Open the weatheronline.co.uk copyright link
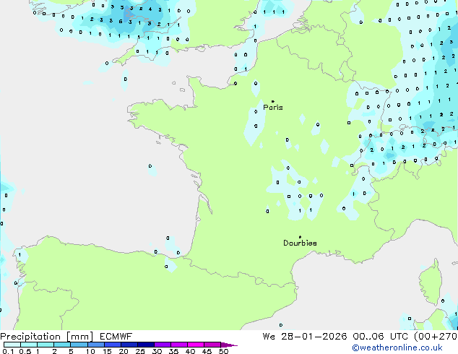This screenshot has height=354, width=458. 397,347
